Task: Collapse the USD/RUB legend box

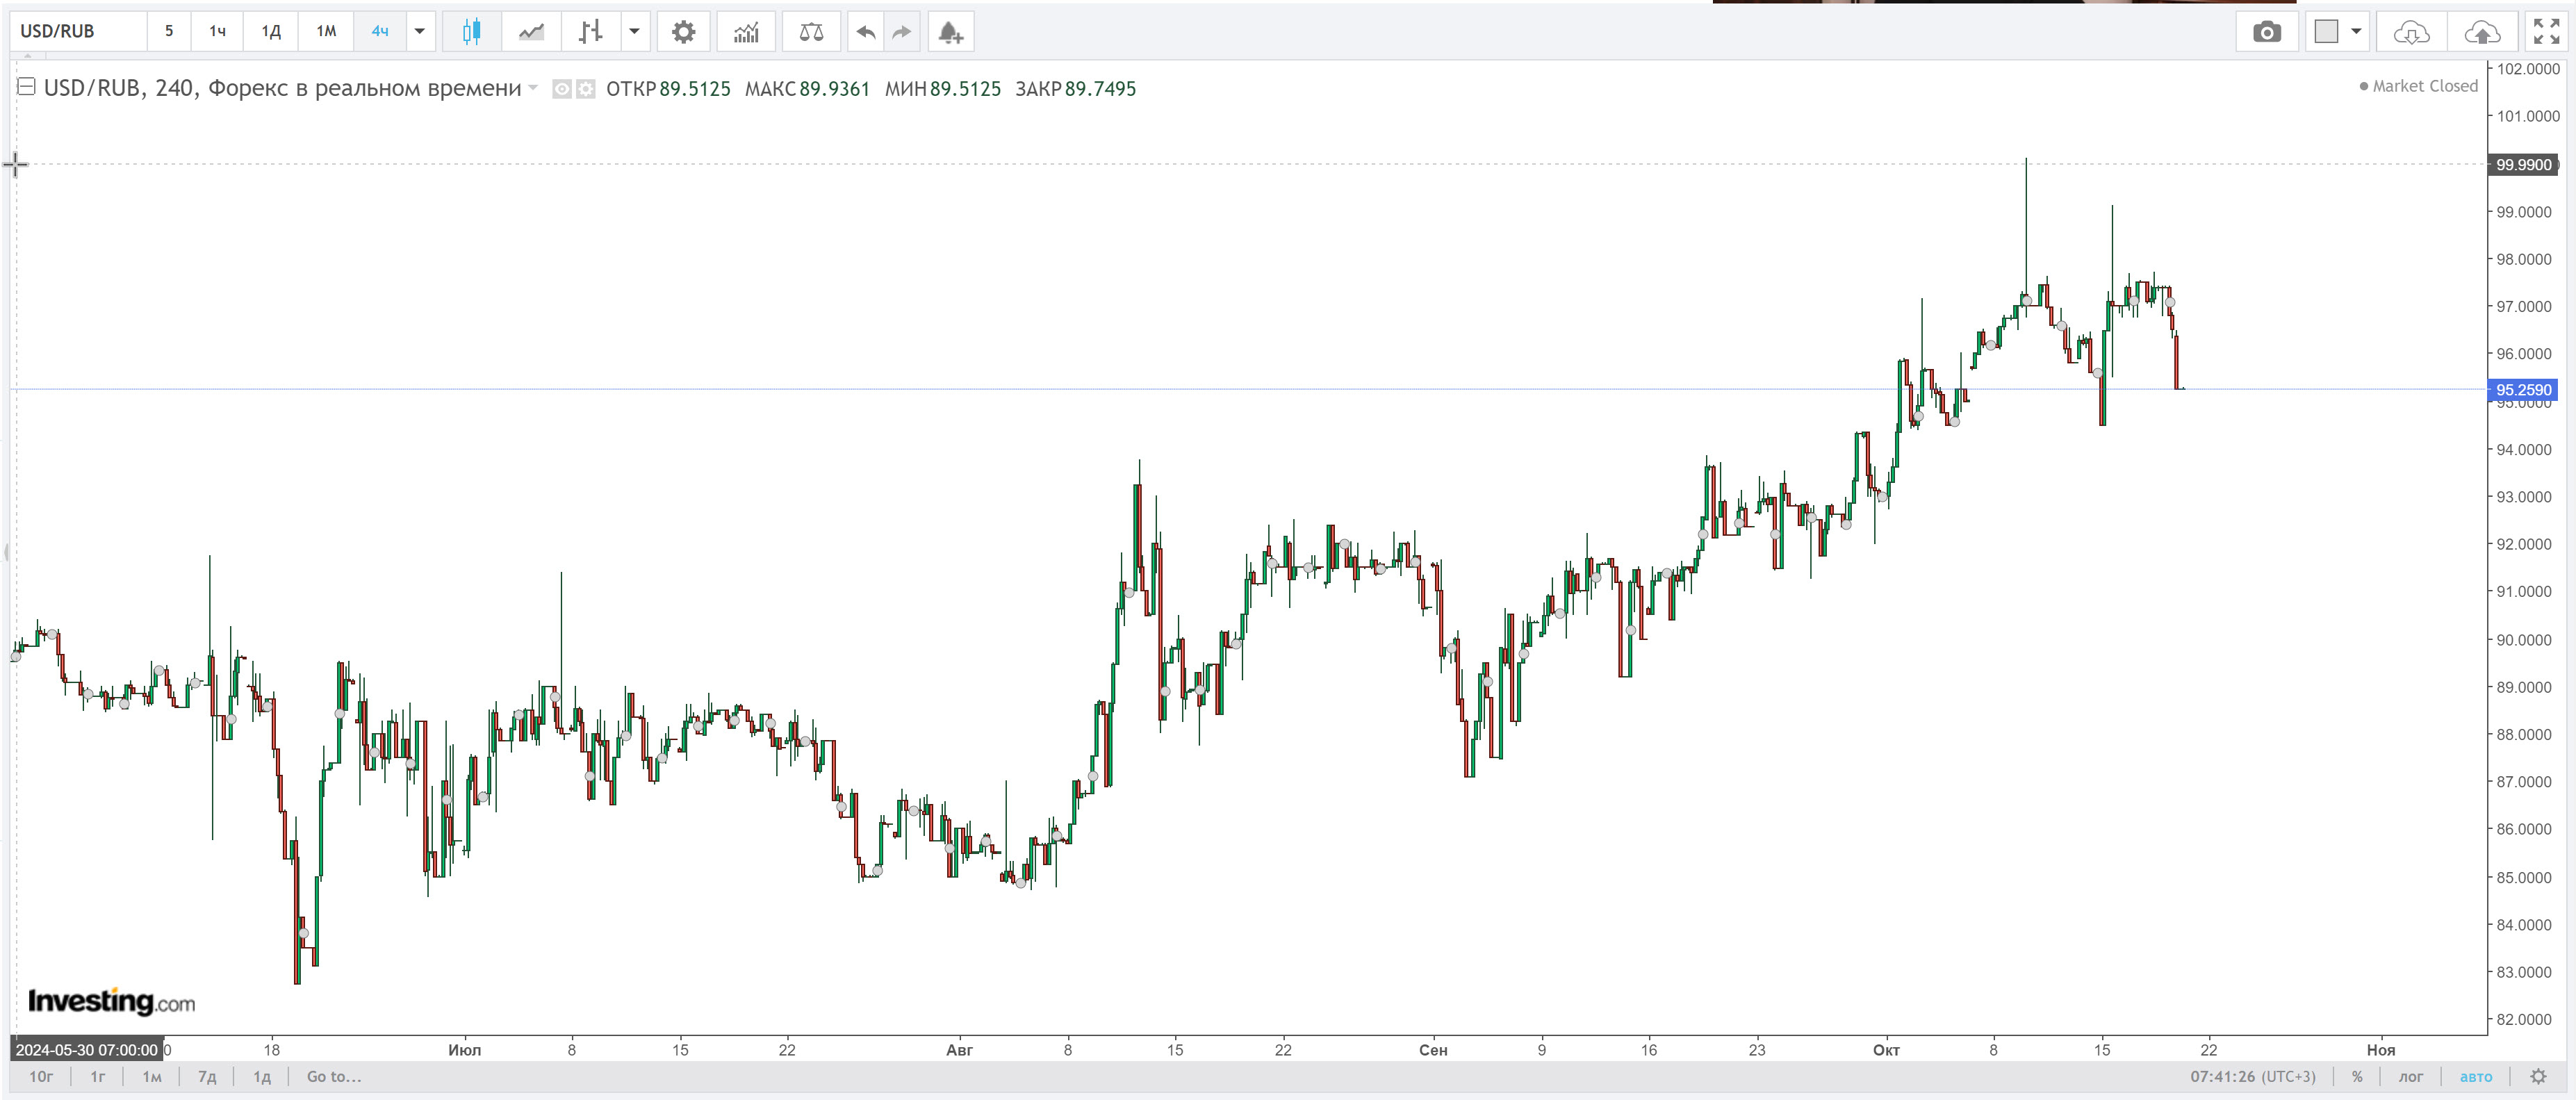Action: (27, 87)
